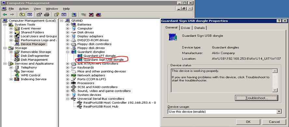Viewport: 289px width, 127px height.
Task: Click the Forward arrow in the toolbar
Action: (12, 15)
